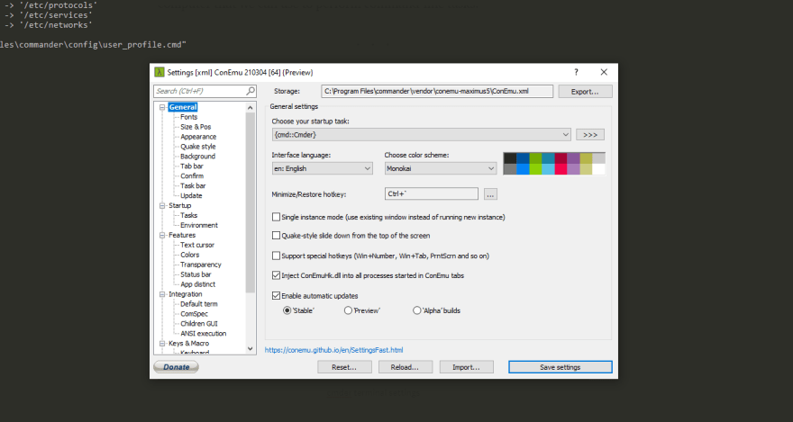Collapse the Integration tree node
Viewport: 793px width, 422px height.
pyautogui.click(x=163, y=294)
